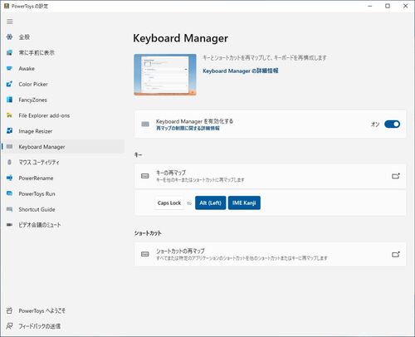Viewport: 415px width, 337px height.
Task: Click the Shortcut Guide icon
Action: 10,209
